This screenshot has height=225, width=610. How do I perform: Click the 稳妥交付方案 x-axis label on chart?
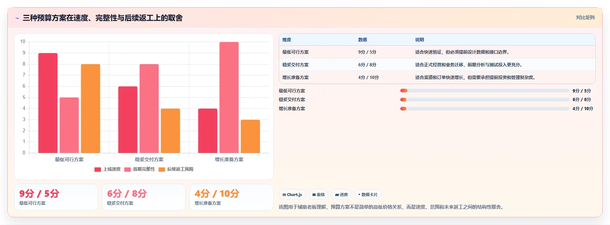tap(149, 159)
